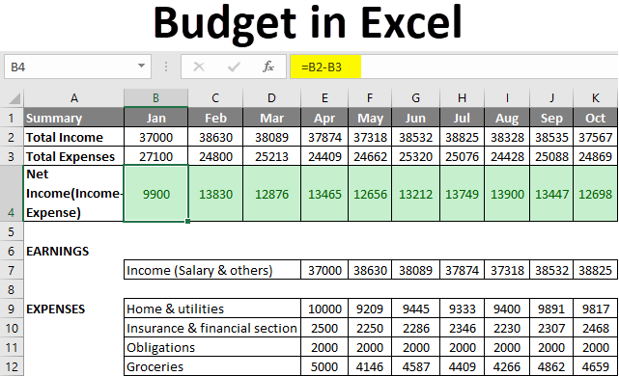Click the Income (Salary & others) cell
This screenshot has height=376, width=619.
pyautogui.click(x=212, y=270)
